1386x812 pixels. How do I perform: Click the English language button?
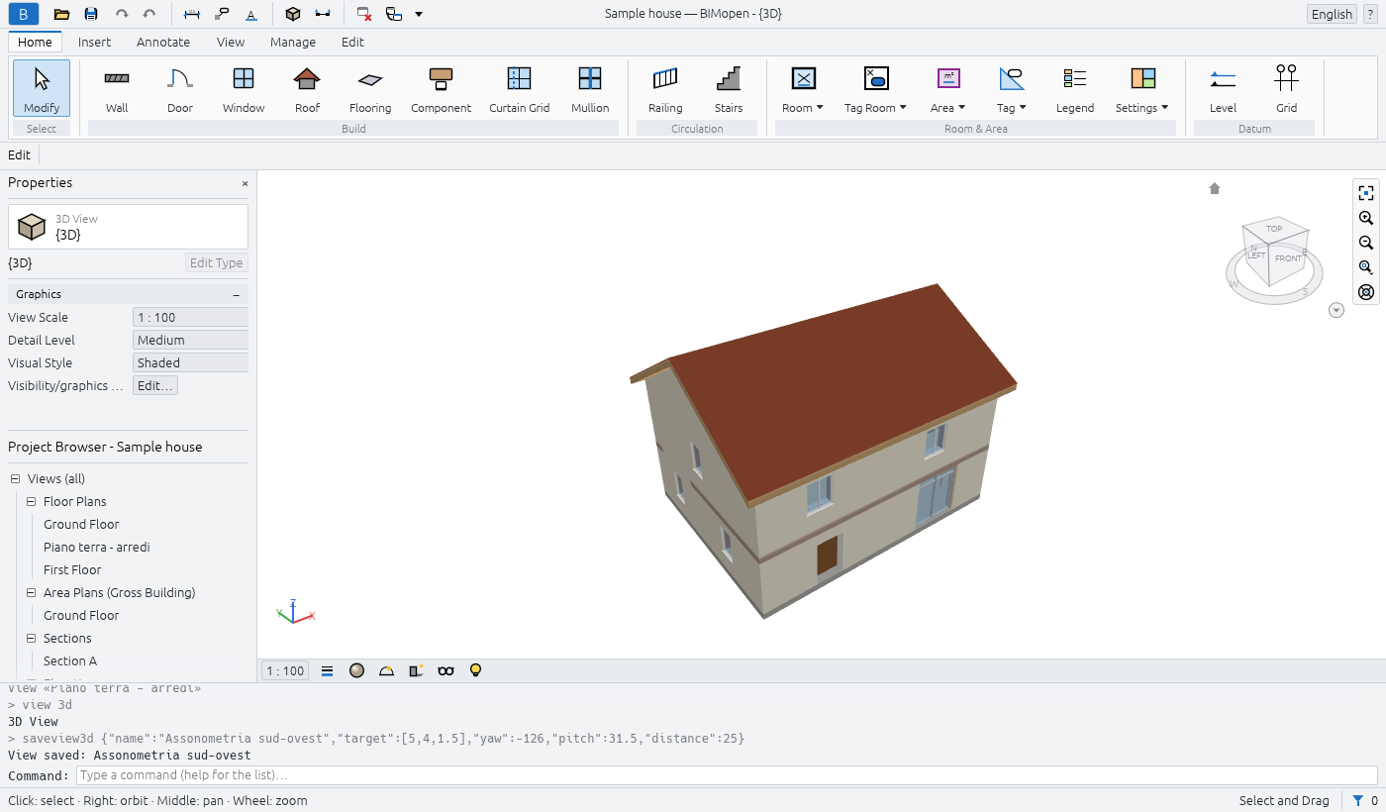point(1332,14)
